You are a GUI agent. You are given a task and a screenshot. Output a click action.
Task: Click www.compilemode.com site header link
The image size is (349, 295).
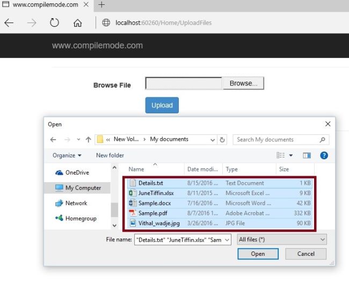coord(97,46)
